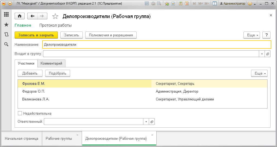This screenshot has width=277, height=147.
Task: Open history icon in left sidebar
Action: (x=6, y=34)
